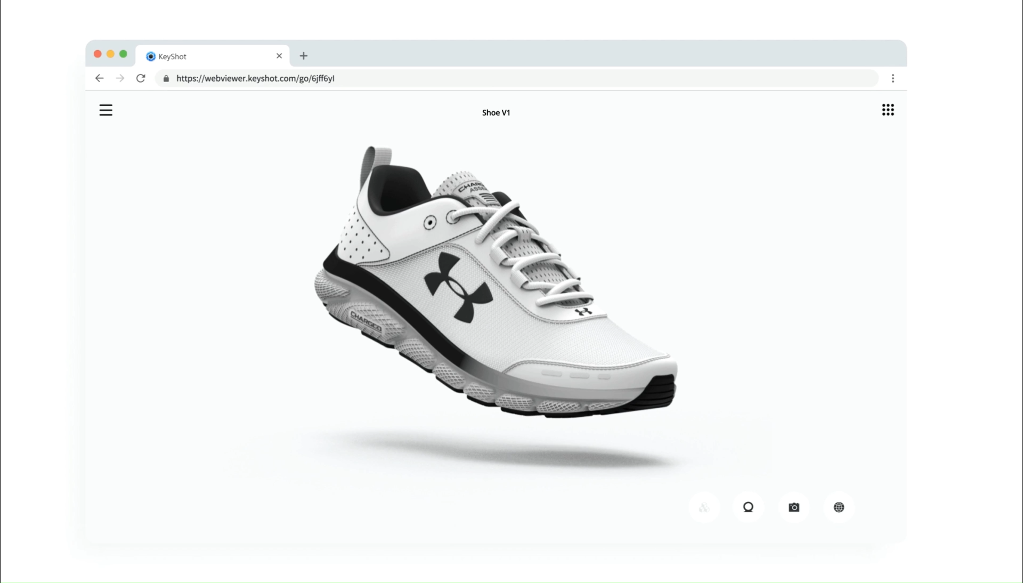Click the camera snapshot icon
The height and width of the screenshot is (583, 1023).
point(794,507)
